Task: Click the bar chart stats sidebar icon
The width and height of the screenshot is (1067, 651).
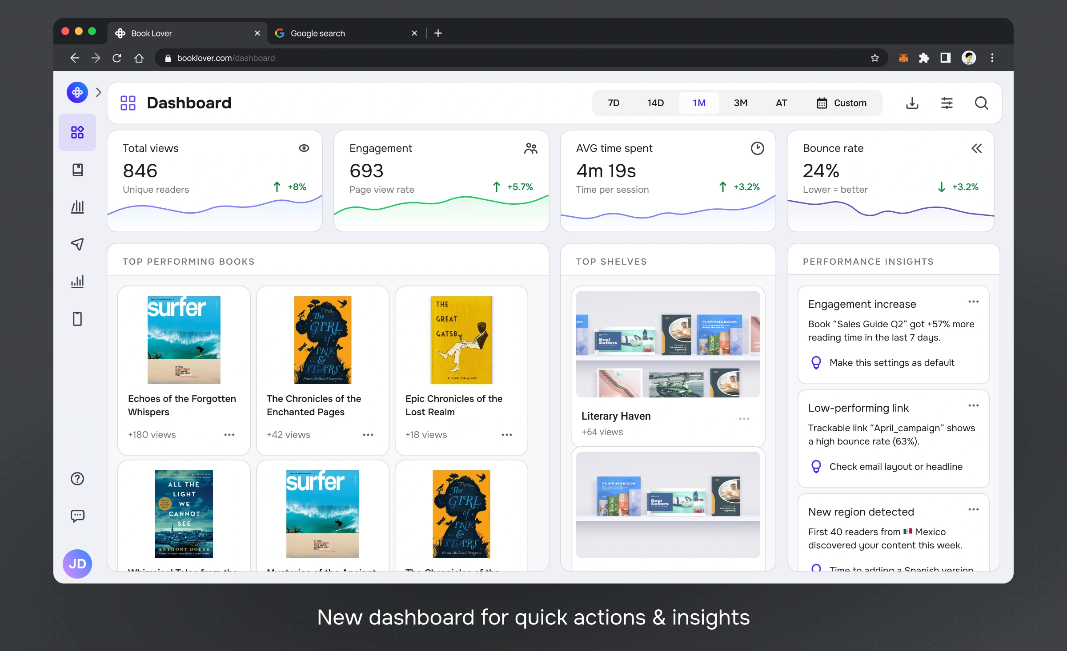Action: coord(77,281)
